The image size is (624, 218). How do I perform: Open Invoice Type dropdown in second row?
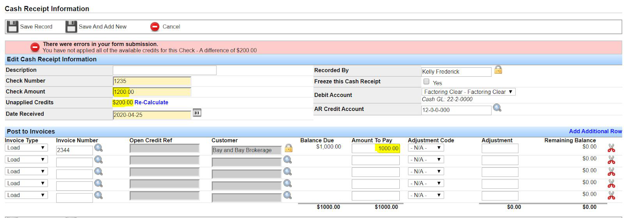click(x=26, y=160)
